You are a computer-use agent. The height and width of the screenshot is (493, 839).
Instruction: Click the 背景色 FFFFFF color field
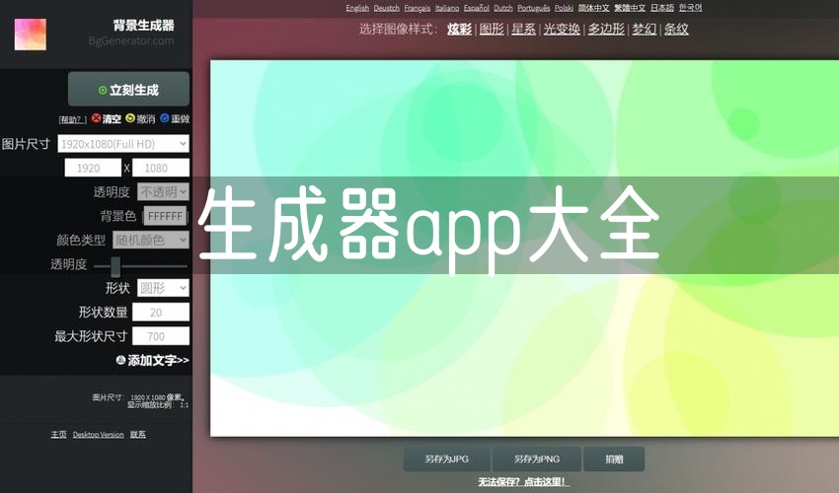point(166,216)
